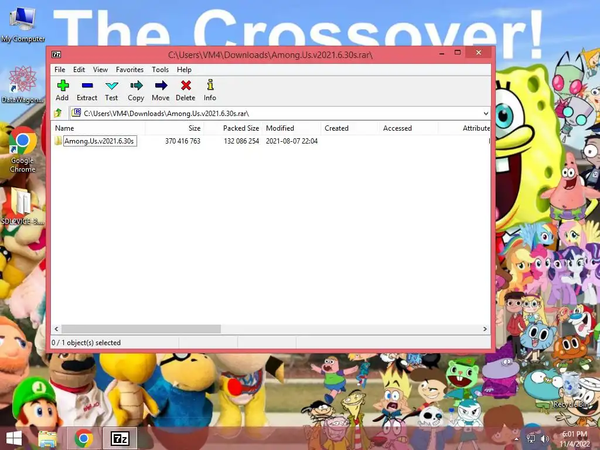Screen dimensions: 600x450
Task: Click the scroll left arrow
Action: pyautogui.click(x=56, y=329)
